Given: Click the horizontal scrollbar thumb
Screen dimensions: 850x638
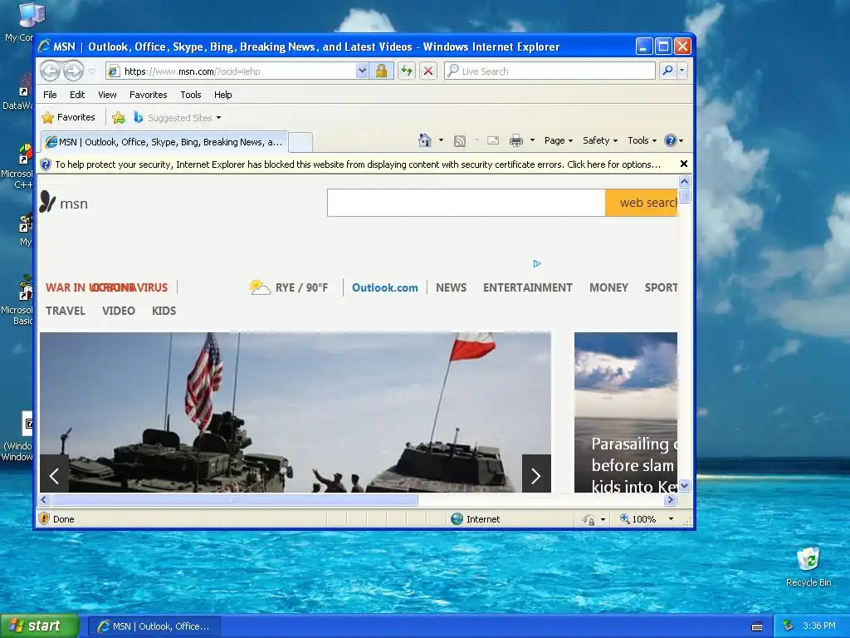Looking at the screenshot, I should (x=235, y=499).
